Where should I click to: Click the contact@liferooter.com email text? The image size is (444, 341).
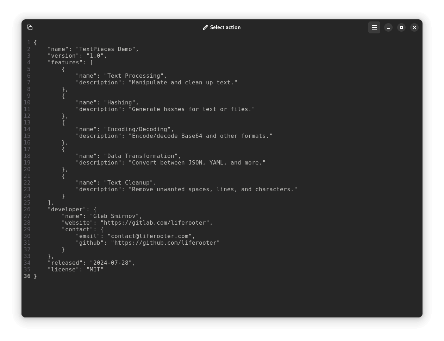coord(151,236)
